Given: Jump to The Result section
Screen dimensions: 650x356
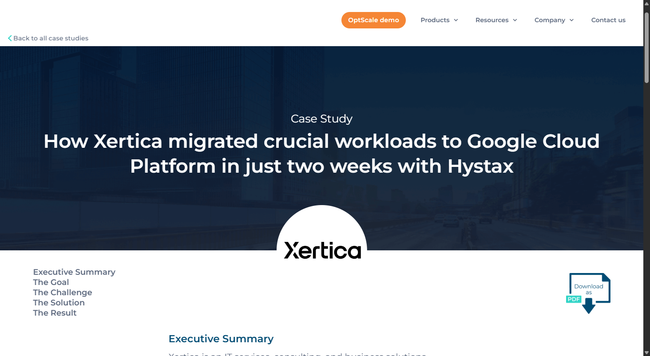Looking at the screenshot, I should (55, 313).
